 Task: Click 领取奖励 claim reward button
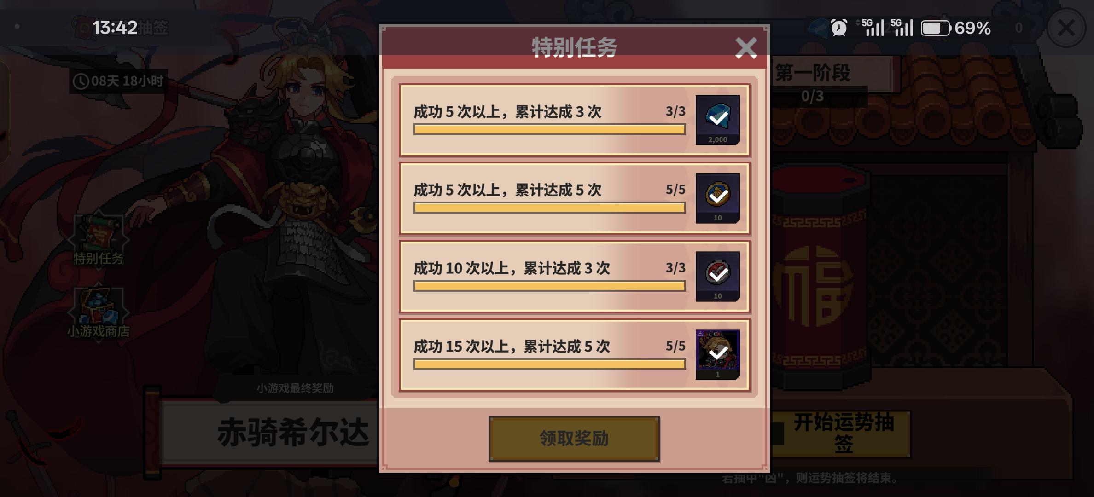tap(574, 439)
